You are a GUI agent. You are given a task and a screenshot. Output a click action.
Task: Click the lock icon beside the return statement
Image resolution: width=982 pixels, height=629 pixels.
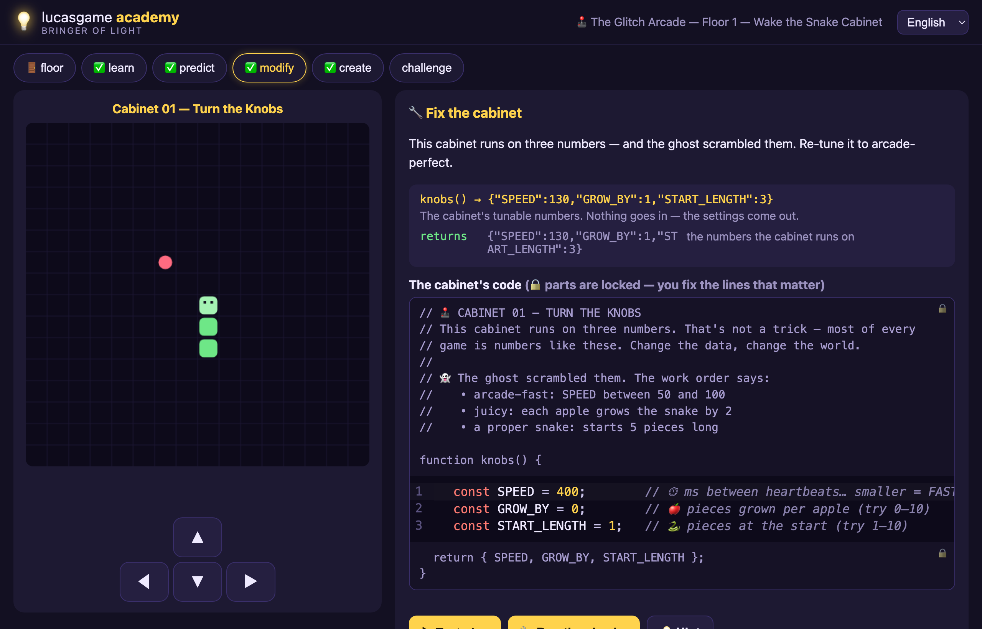942,553
